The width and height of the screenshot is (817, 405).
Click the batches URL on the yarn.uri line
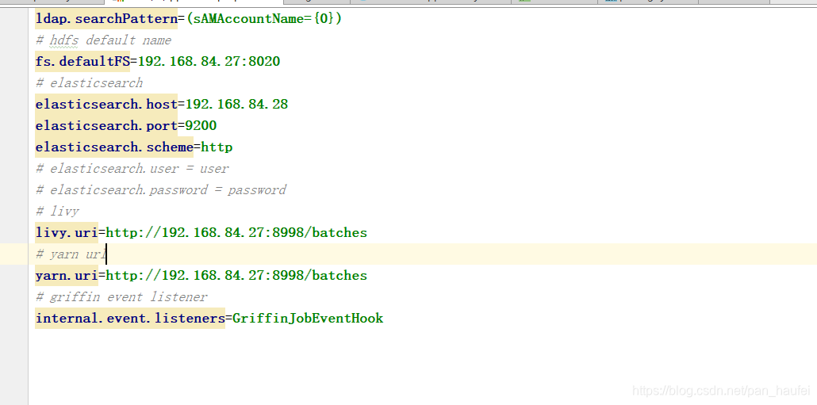236,275
